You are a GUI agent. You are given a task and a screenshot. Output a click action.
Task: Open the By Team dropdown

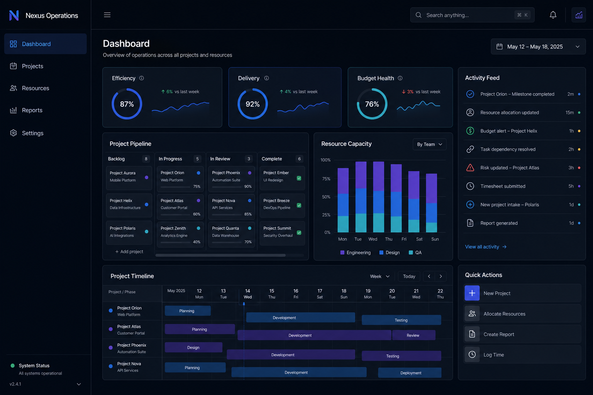click(x=429, y=144)
